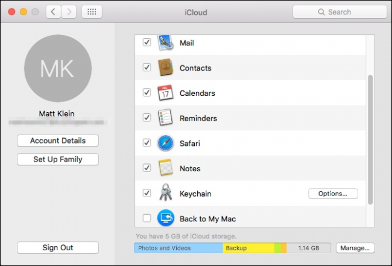
Task: Click the Keychain label text
Action: tap(195, 194)
